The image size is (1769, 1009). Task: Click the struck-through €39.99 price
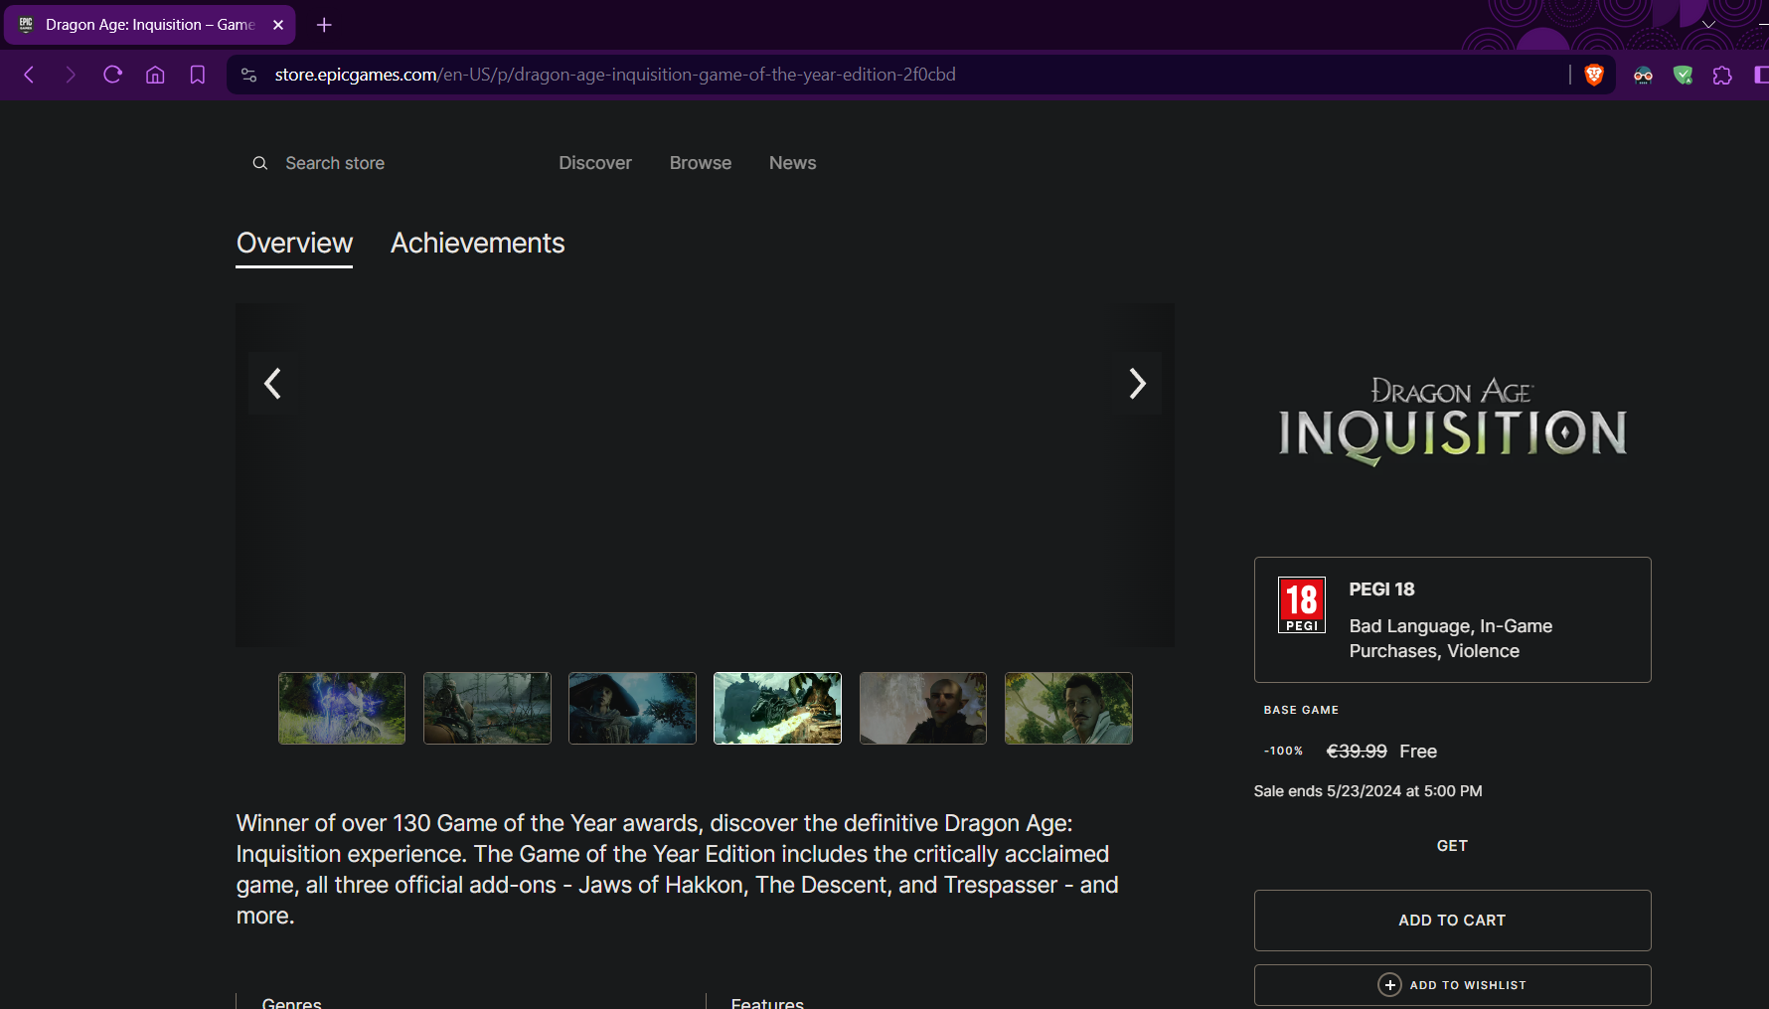(1357, 752)
